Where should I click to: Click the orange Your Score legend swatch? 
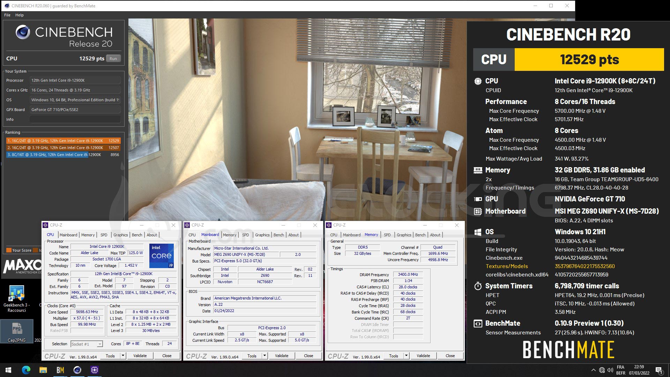pyautogui.click(x=9, y=250)
